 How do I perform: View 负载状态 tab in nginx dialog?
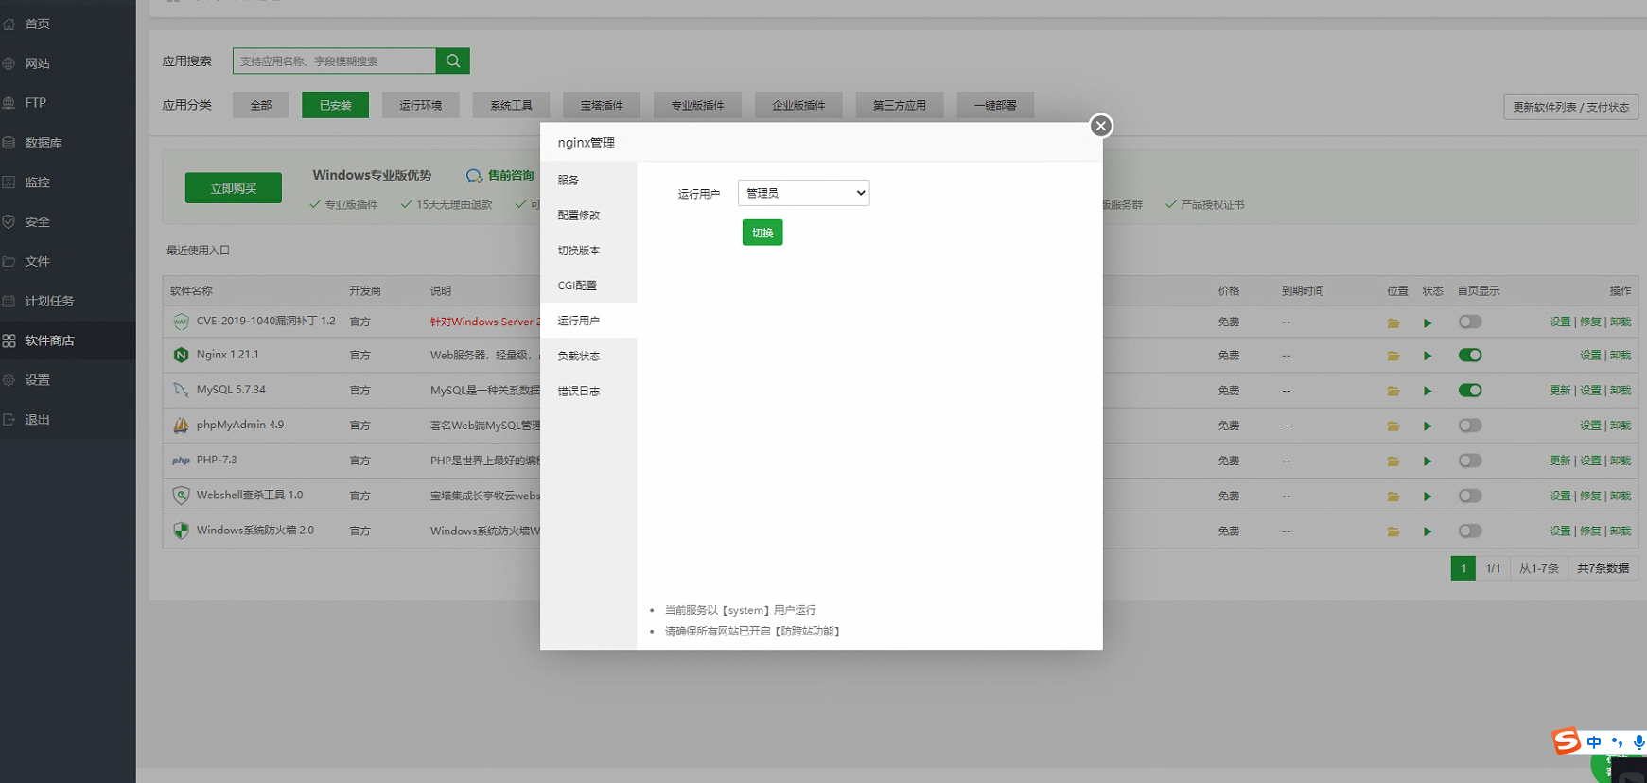588,356
